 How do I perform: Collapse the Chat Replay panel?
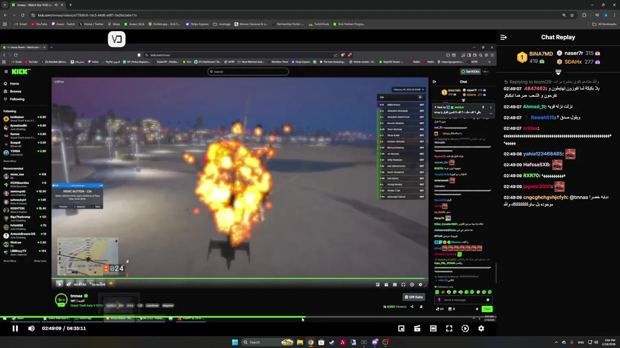(503, 37)
